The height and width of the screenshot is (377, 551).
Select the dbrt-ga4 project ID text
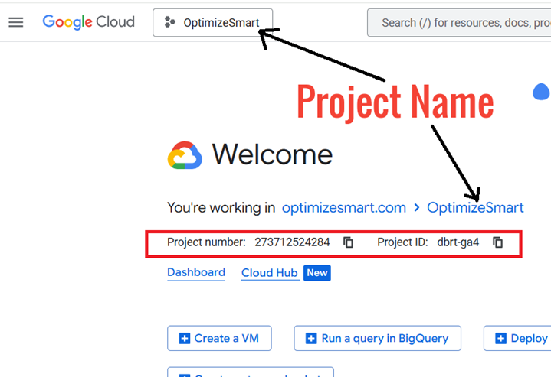point(458,242)
